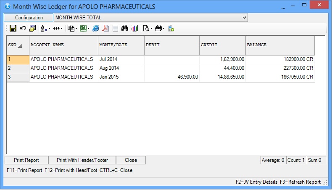Click the Internet Explorer export icon
Viewport: 332px width, 190px height.
[x=96, y=28]
